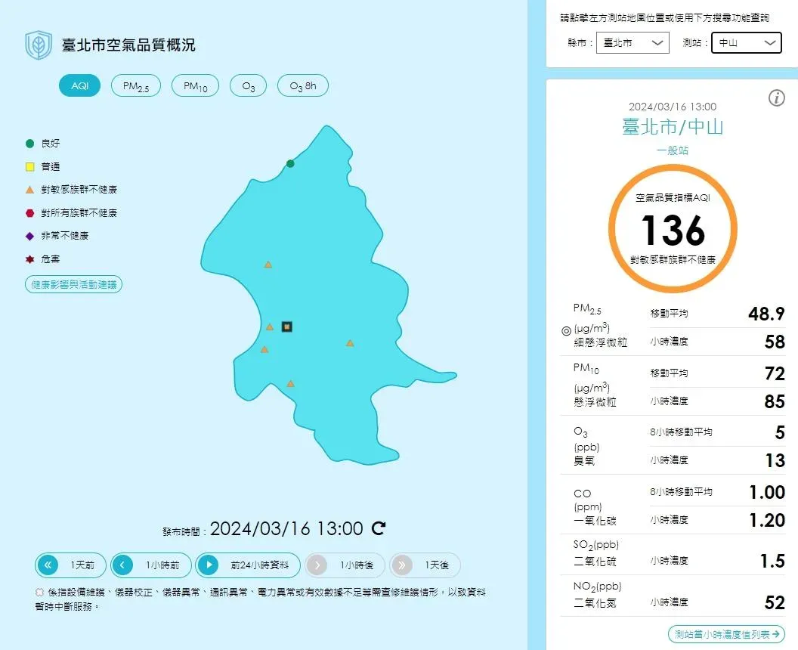Click the AQI 136 orange circle gauge
Image resolution: width=798 pixels, height=650 pixels.
[x=673, y=228]
